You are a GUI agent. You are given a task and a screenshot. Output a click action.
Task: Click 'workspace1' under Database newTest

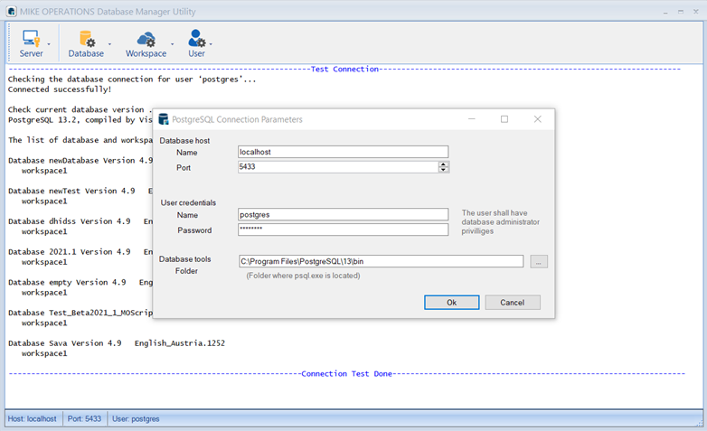(44, 201)
